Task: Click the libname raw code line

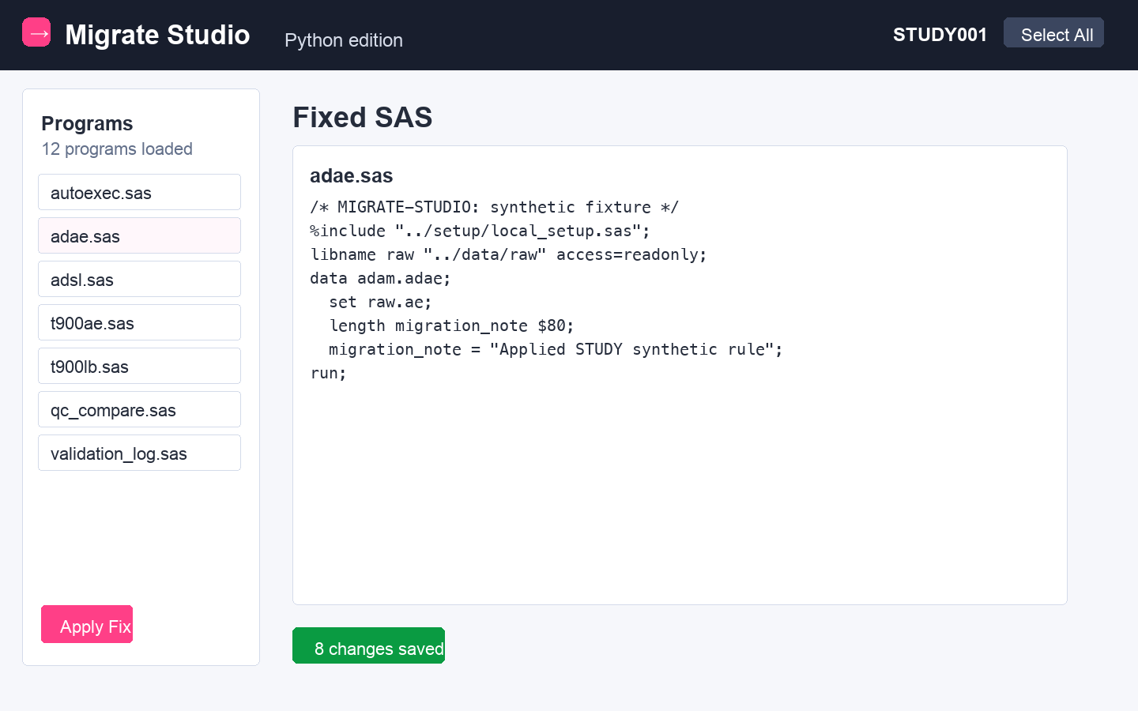Action: pyautogui.click(x=508, y=254)
